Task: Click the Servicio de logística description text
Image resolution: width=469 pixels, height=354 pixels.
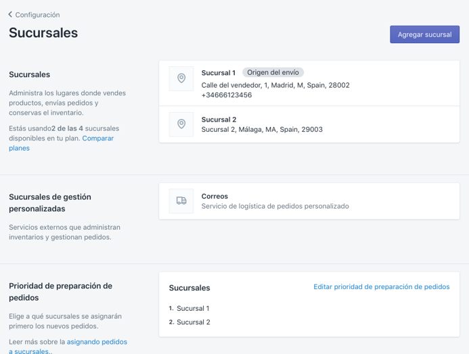Action: click(x=275, y=206)
